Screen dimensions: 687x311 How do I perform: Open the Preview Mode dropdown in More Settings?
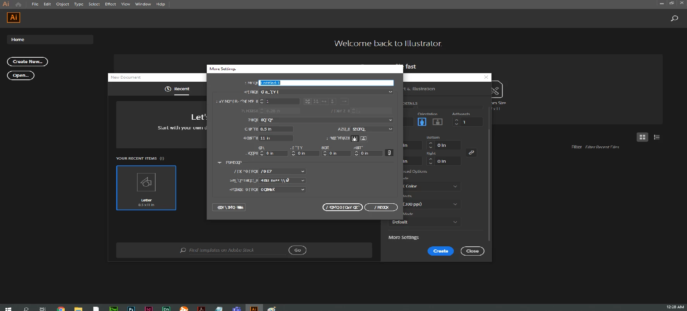point(282,189)
